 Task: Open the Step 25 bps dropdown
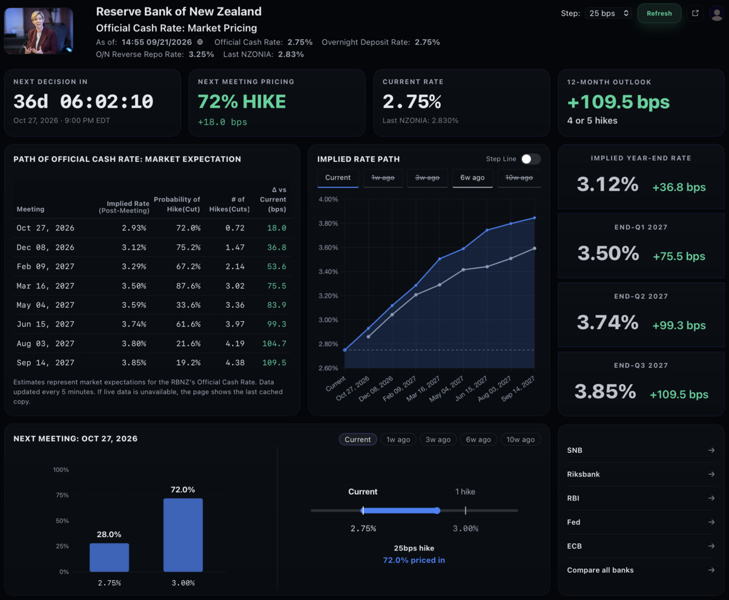(609, 13)
